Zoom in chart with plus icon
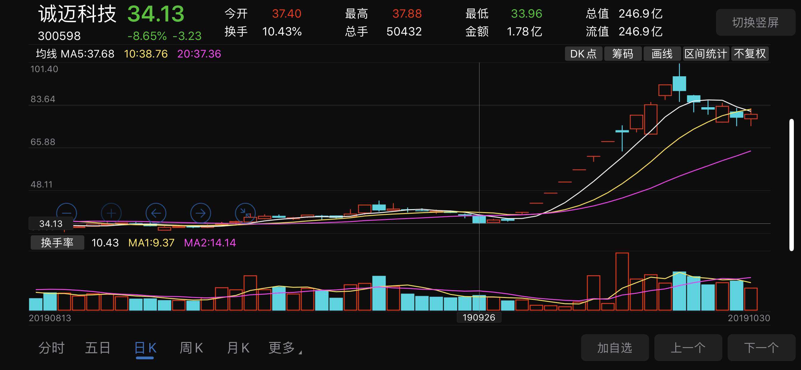The width and height of the screenshot is (801, 370). pyautogui.click(x=111, y=213)
